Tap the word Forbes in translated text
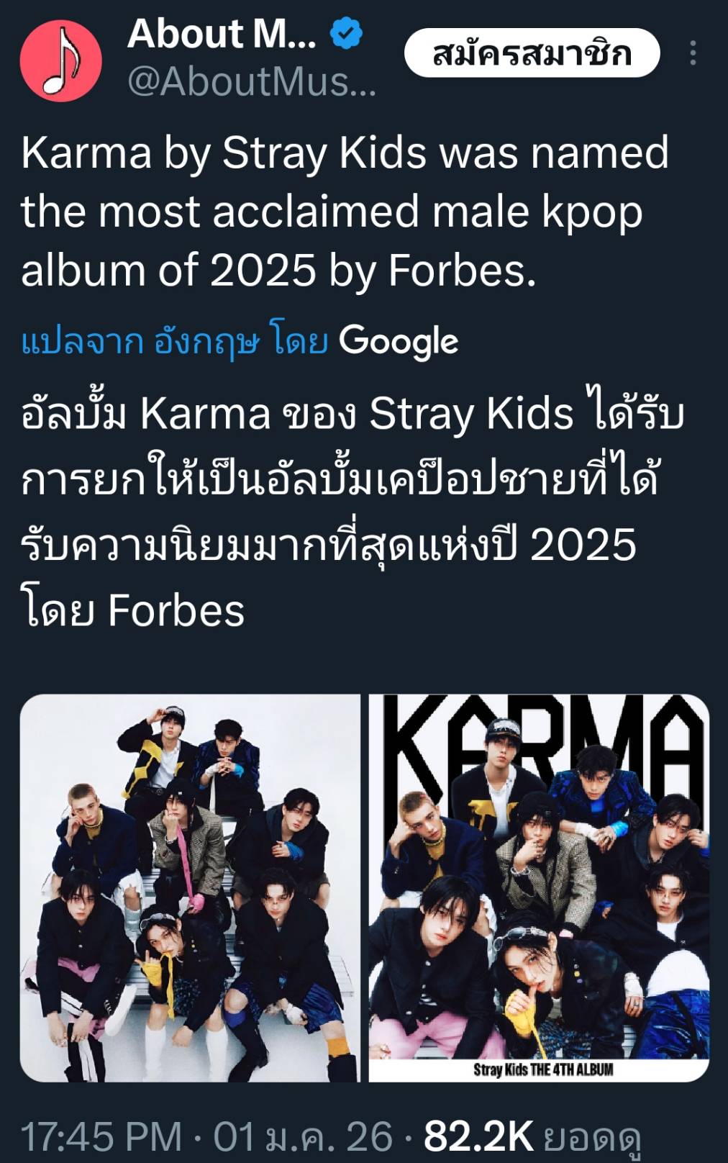 [176, 611]
